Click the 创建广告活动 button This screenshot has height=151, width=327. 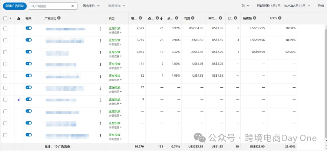(x=15, y=6)
